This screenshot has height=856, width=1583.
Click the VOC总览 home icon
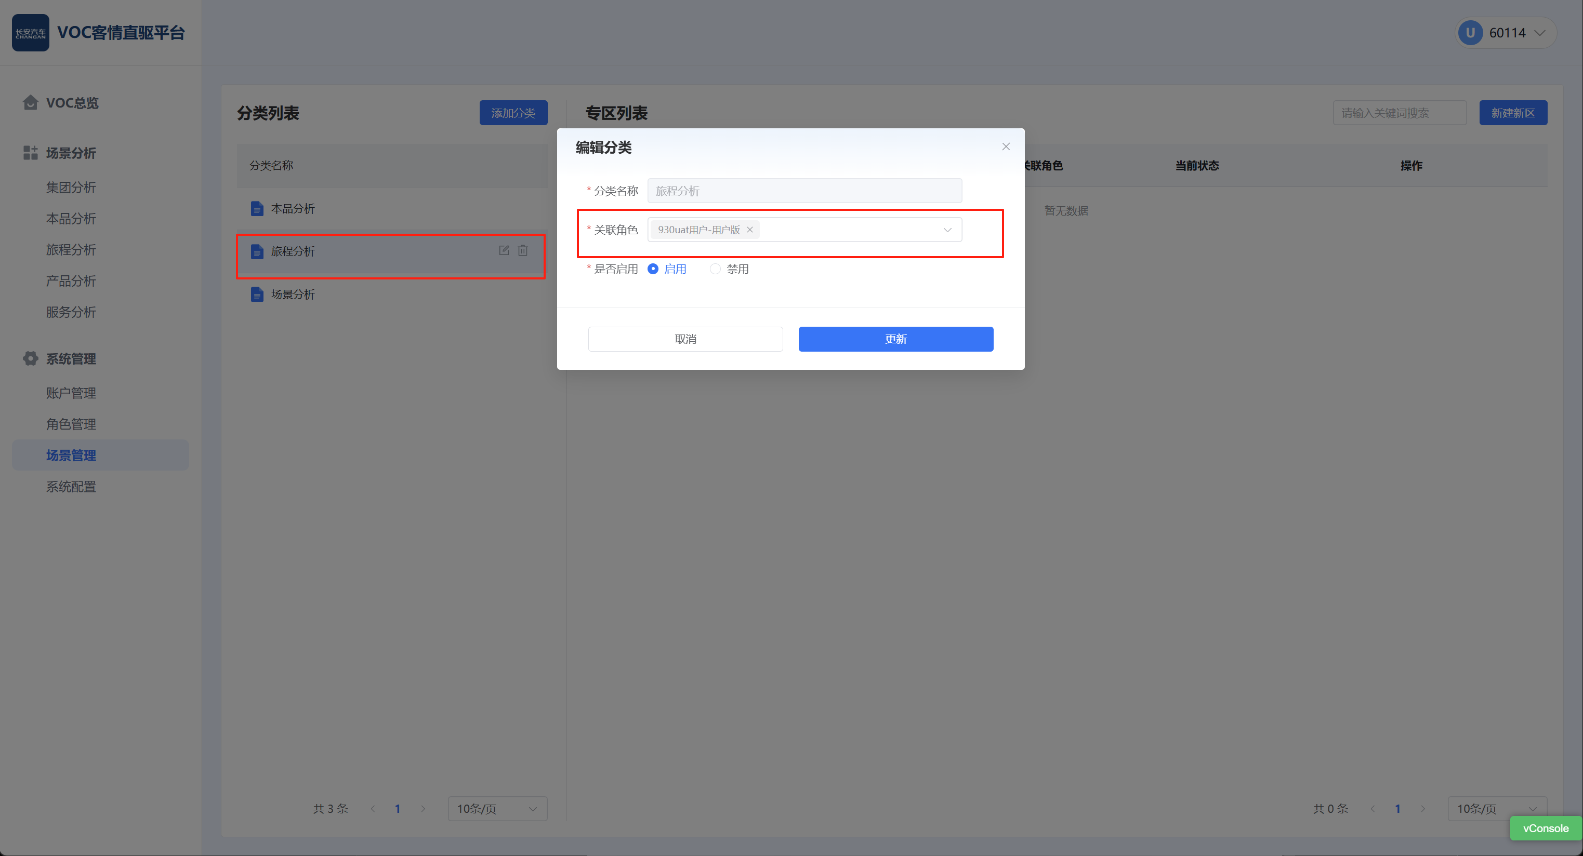pyautogui.click(x=30, y=102)
